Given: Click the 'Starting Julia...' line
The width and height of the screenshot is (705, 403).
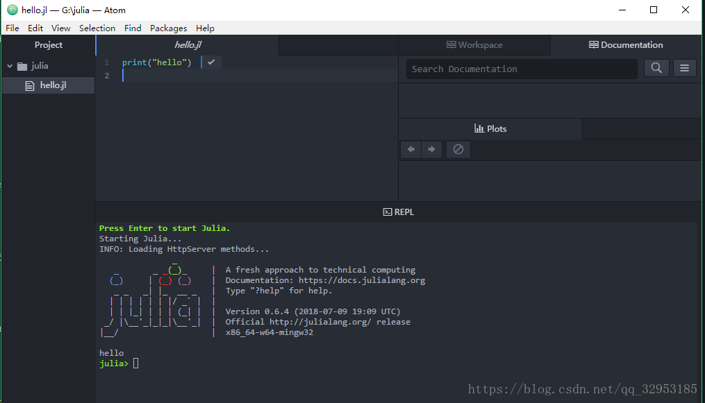Looking at the screenshot, I should pos(140,239).
